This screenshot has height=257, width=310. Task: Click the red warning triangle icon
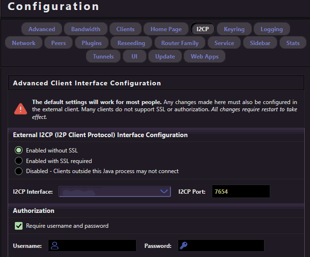coord(21,109)
